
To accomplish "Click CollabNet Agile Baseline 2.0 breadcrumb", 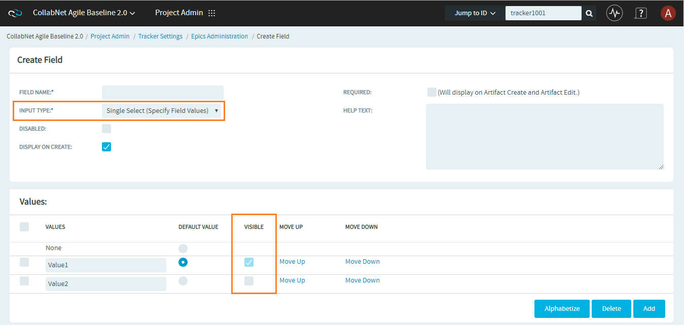I will [45, 36].
